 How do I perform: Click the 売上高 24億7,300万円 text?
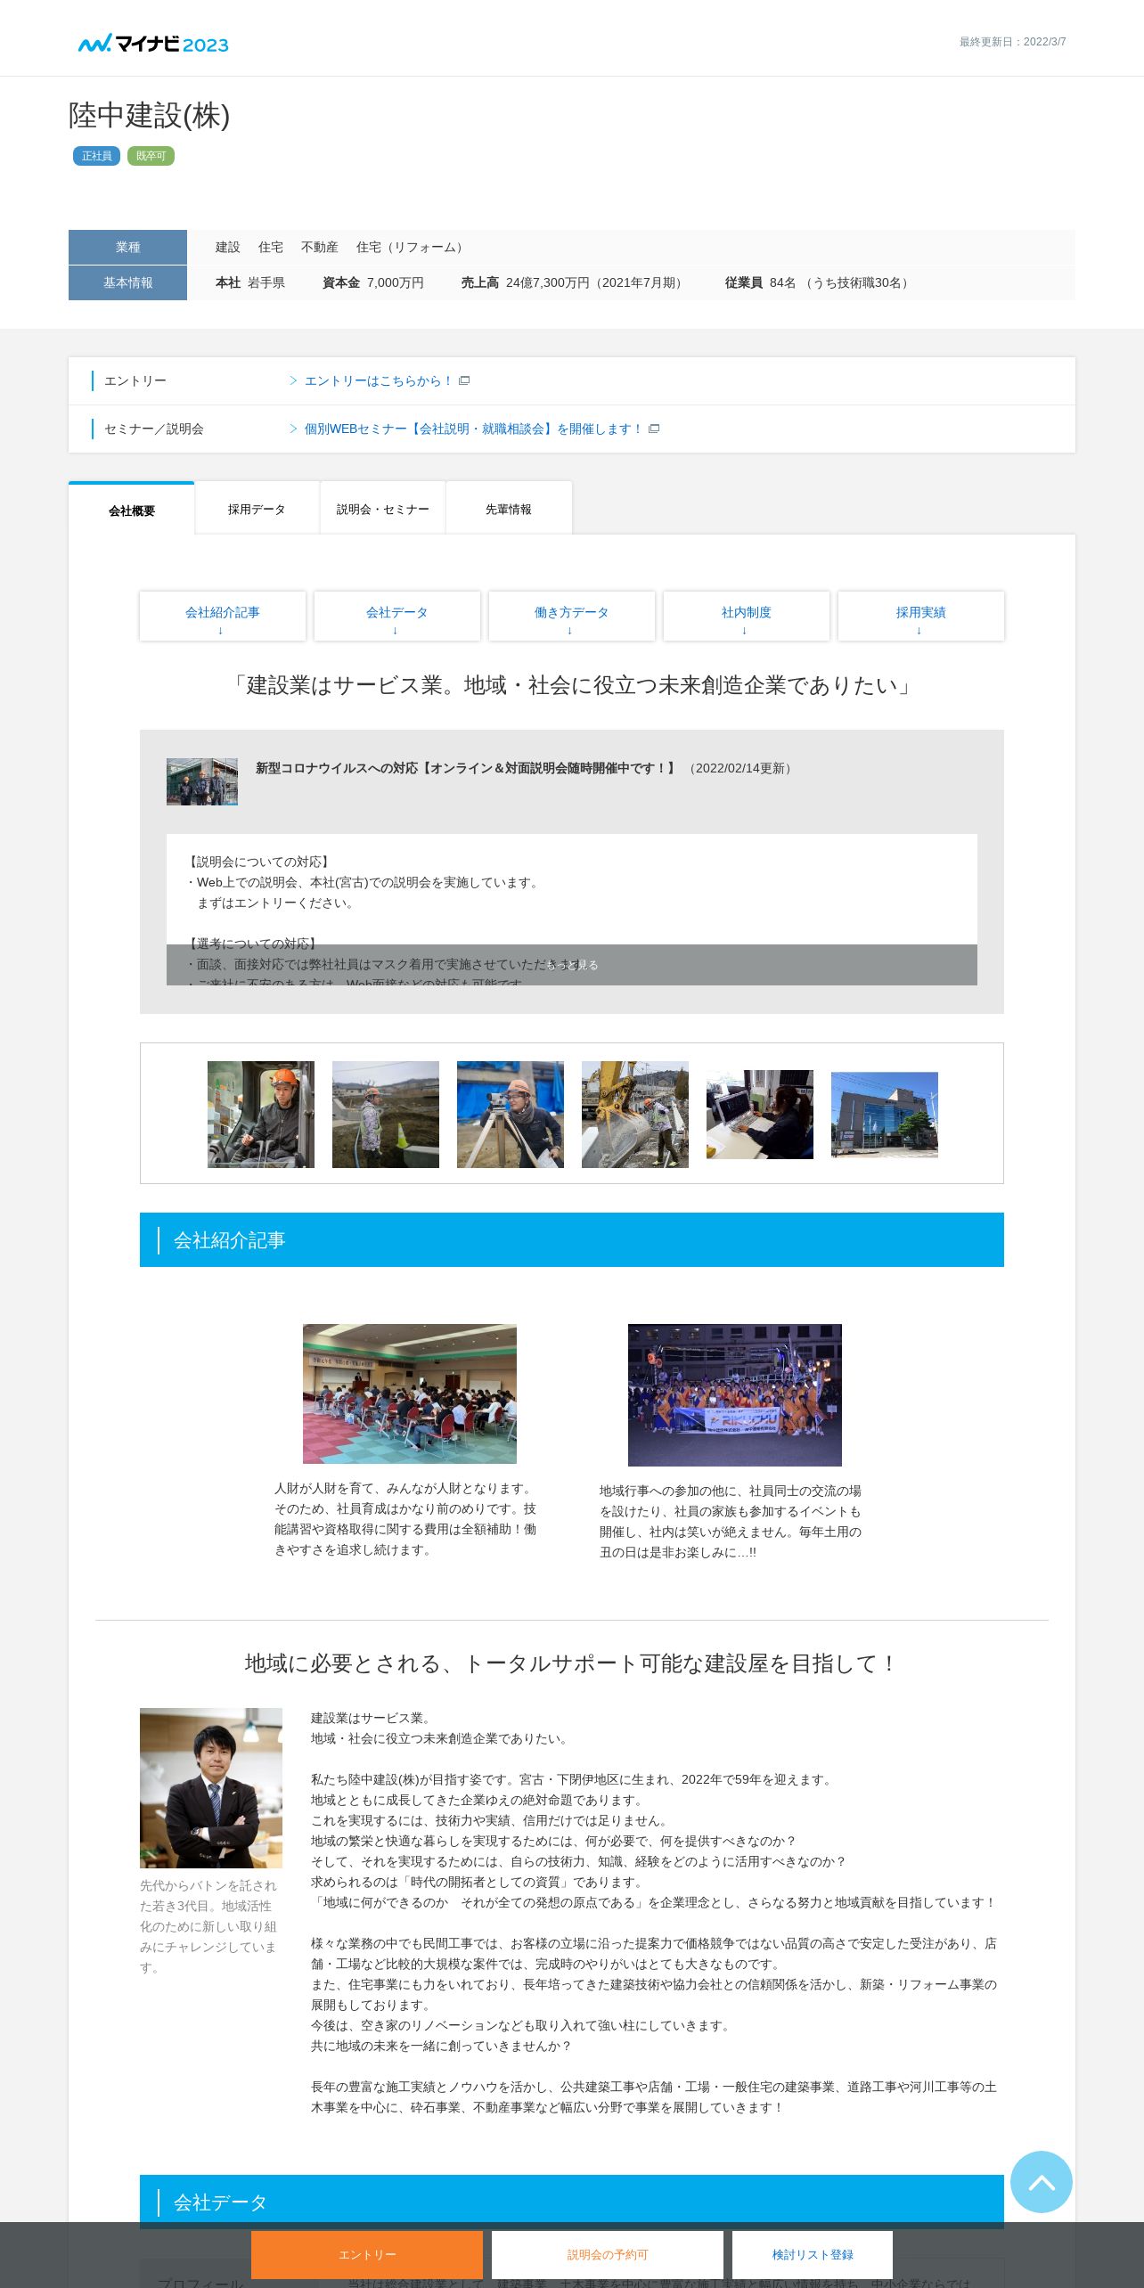575,282
